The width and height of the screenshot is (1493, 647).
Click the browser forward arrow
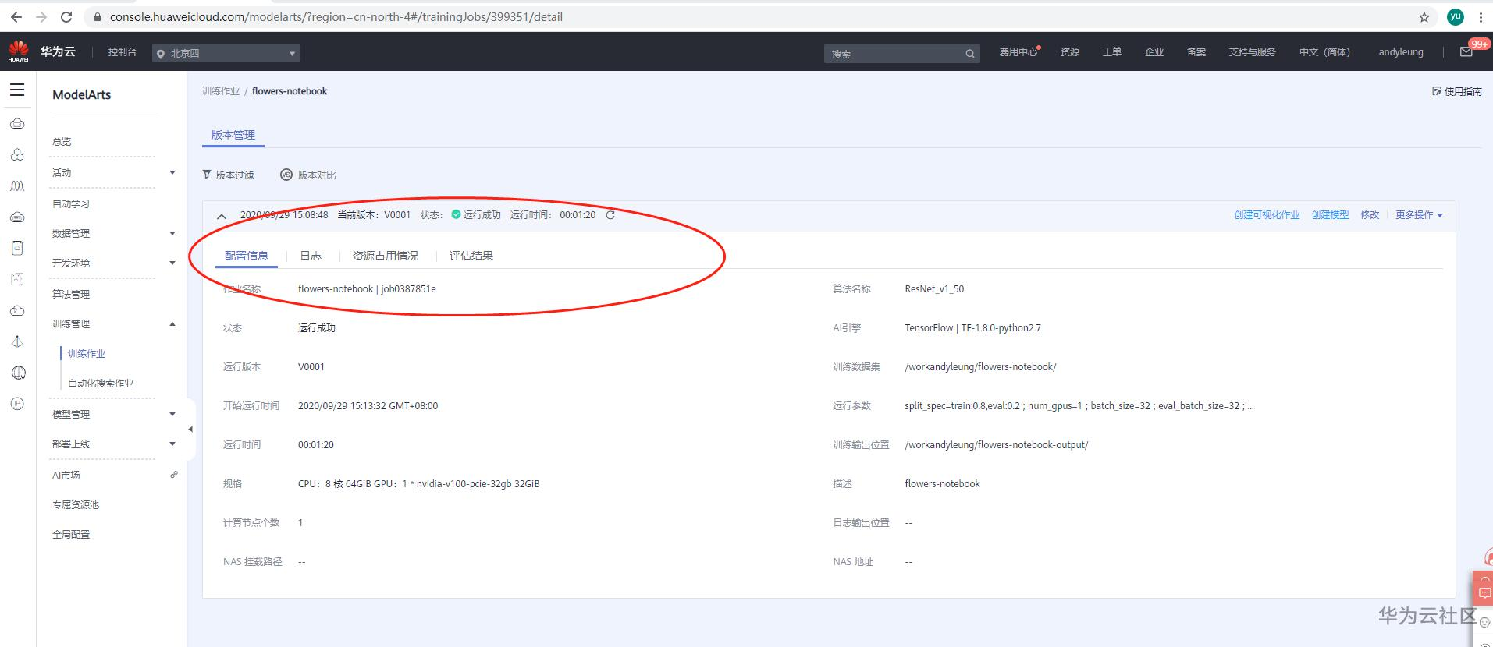click(x=41, y=16)
